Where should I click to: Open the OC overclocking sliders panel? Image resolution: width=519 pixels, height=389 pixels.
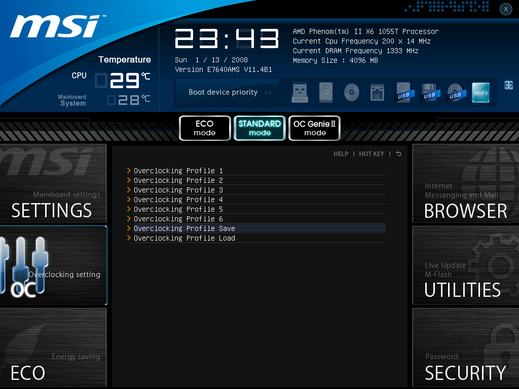point(53,265)
